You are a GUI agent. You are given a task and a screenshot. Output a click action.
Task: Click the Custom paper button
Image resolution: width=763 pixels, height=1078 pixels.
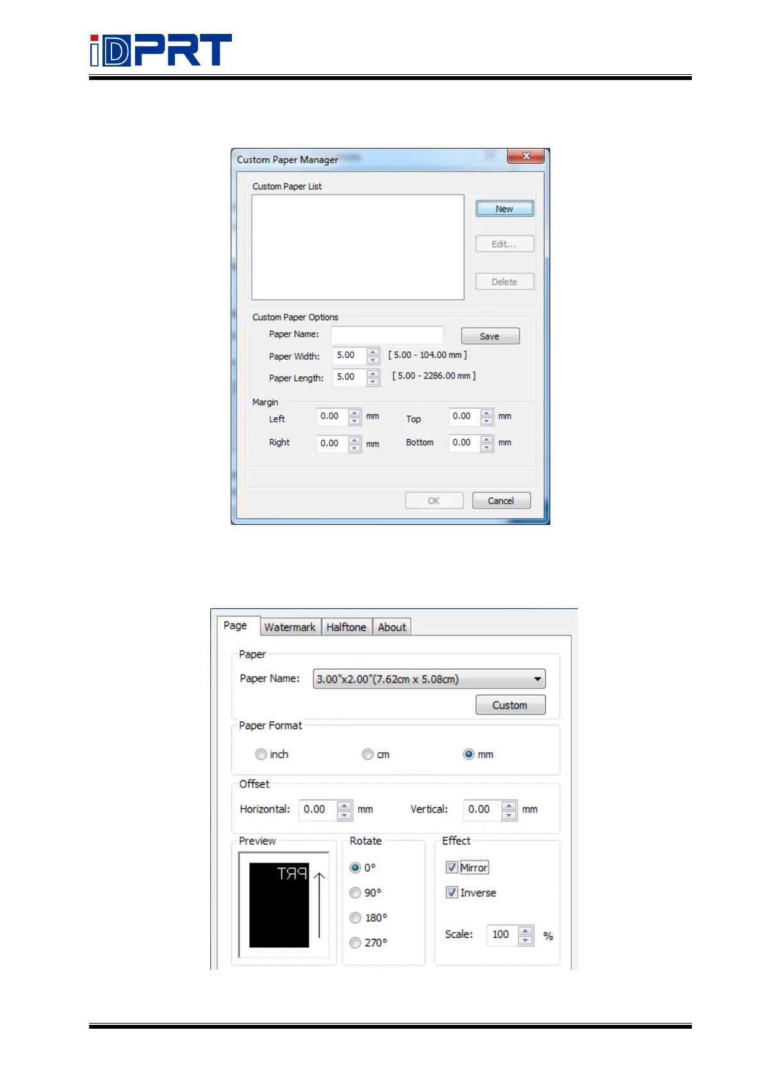510,705
